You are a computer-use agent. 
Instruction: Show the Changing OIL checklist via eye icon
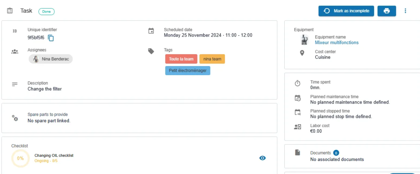[x=263, y=158]
